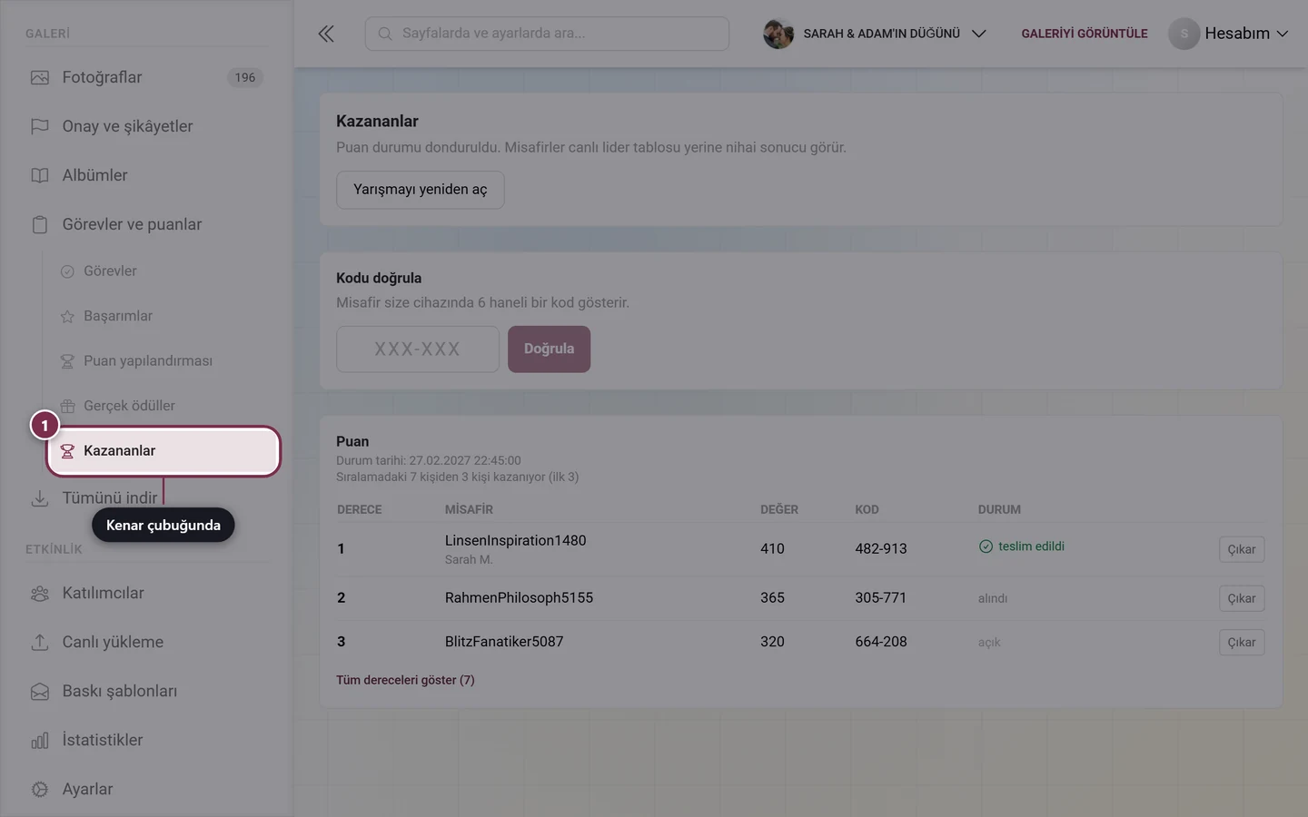This screenshot has height=817, width=1308.
Task: Open the GALERİYİ GÖRÜNTÜLE link
Action: click(1085, 34)
